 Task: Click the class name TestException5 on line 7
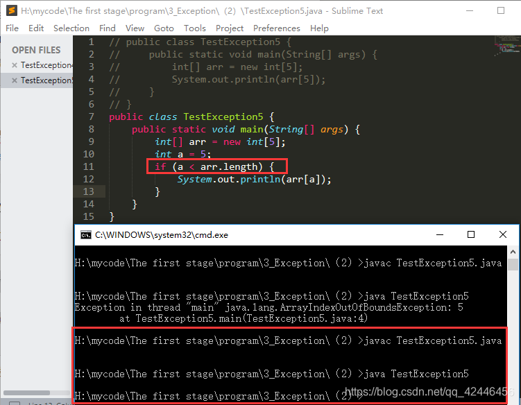(223, 117)
